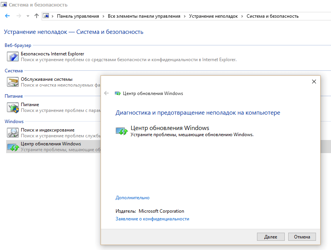Click the system maintenance icon

13,82
